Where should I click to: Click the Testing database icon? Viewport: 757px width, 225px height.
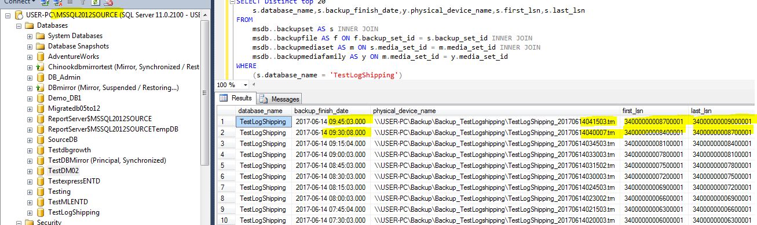tap(41, 192)
